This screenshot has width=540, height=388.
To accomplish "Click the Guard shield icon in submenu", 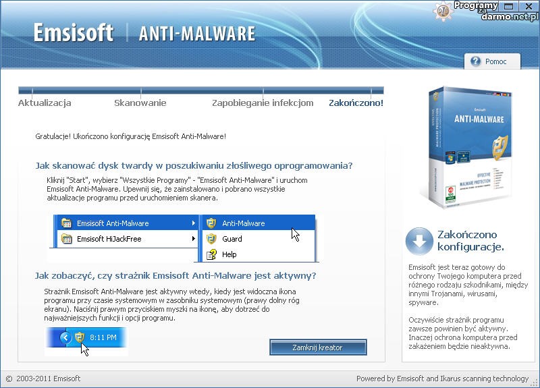I will (211, 239).
